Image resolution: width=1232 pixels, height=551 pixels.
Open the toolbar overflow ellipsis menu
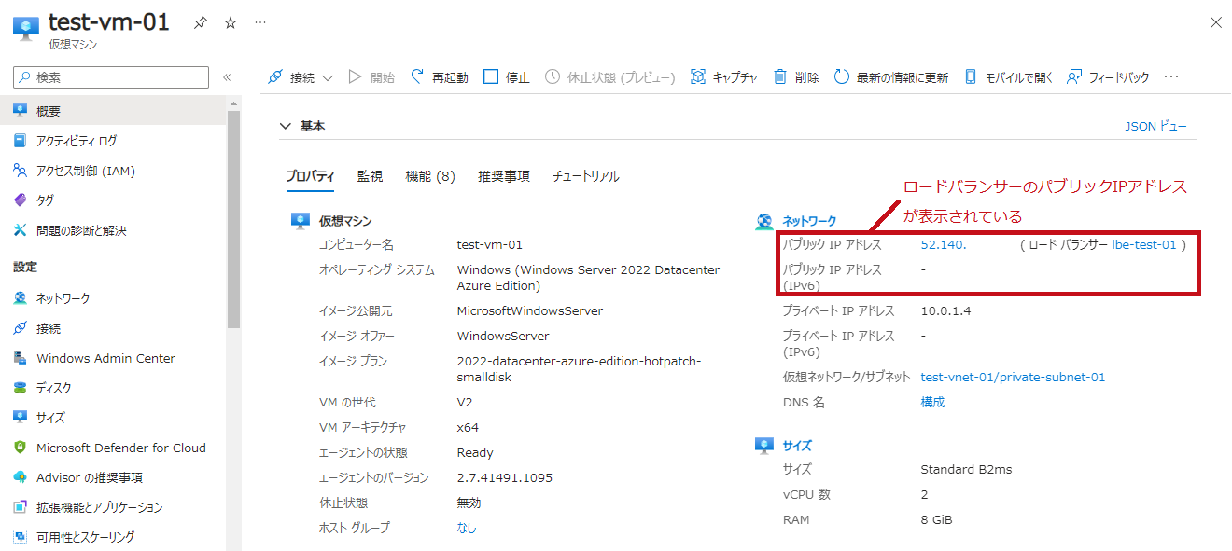point(1171,77)
